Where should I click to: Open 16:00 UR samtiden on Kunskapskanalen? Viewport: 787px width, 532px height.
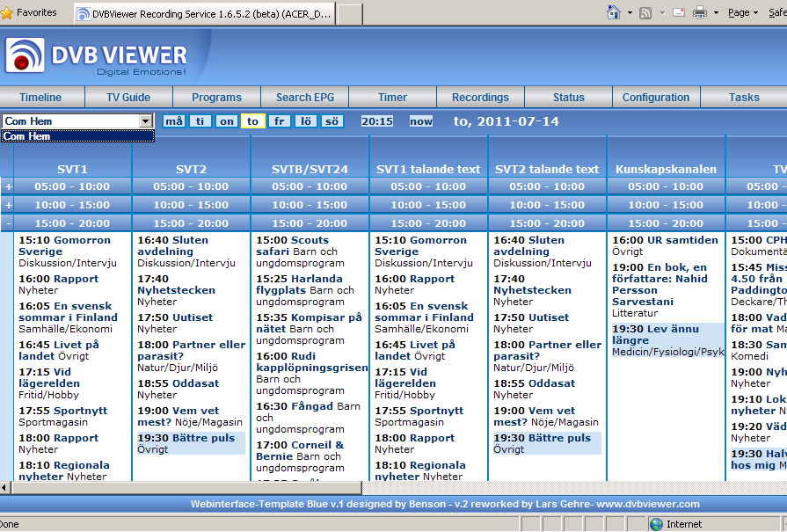pos(665,240)
